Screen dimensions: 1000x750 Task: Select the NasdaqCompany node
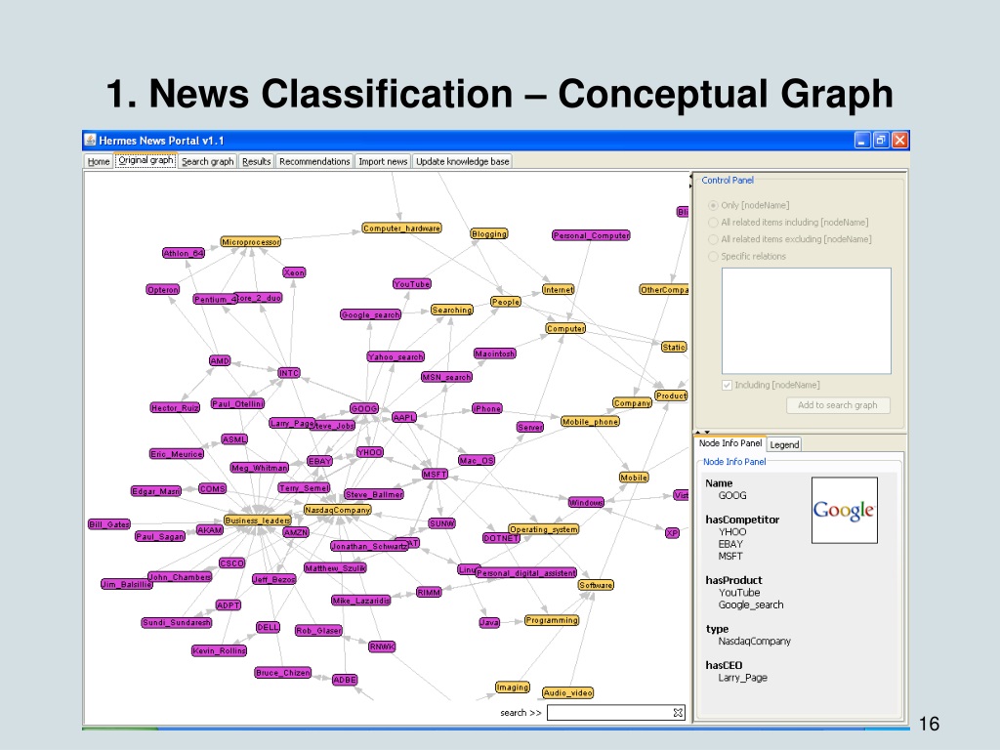(x=337, y=510)
